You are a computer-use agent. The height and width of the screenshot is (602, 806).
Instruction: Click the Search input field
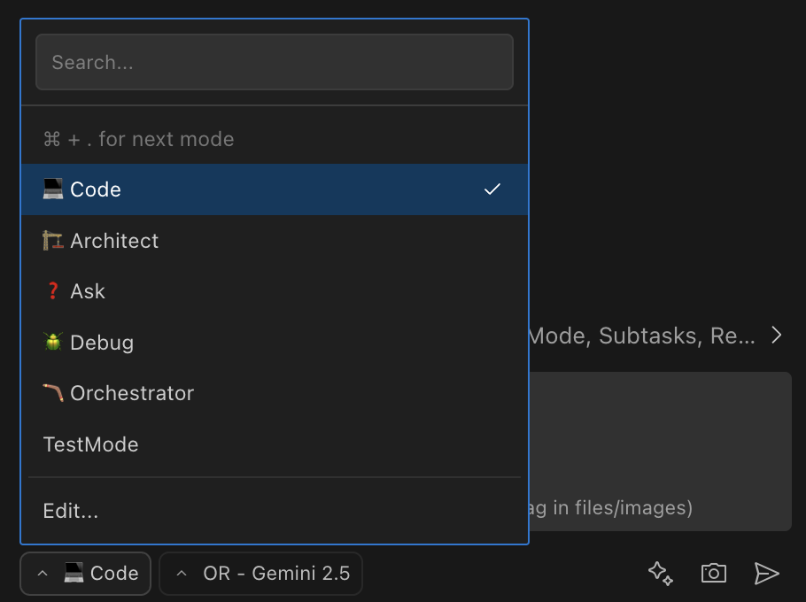tap(275, 62)
